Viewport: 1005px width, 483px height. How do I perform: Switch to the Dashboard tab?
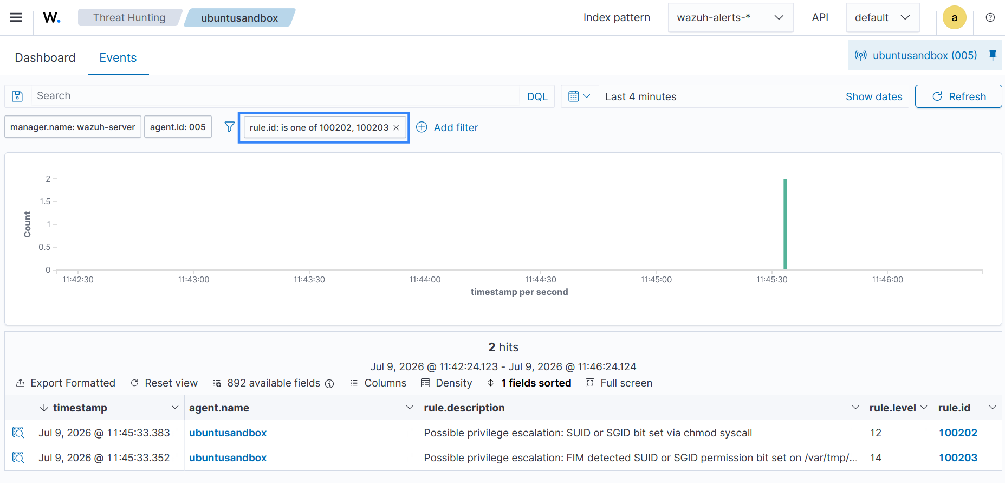(45, 57)
